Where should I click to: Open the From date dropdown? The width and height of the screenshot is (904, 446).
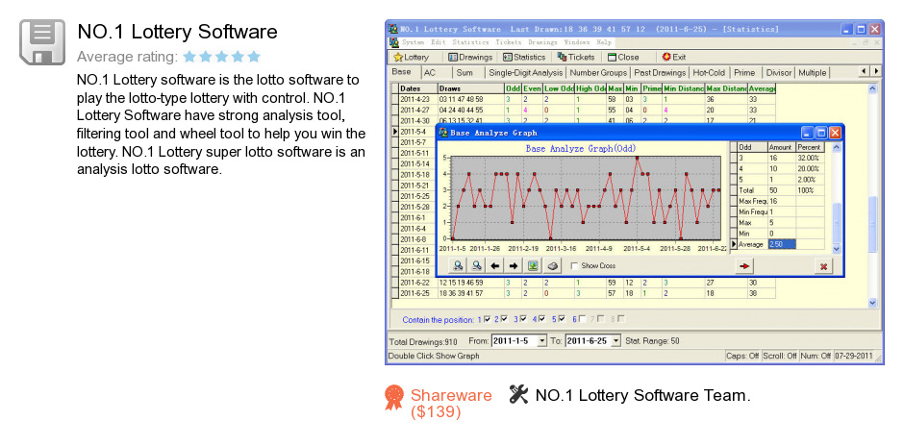click(x=541, y=341)
